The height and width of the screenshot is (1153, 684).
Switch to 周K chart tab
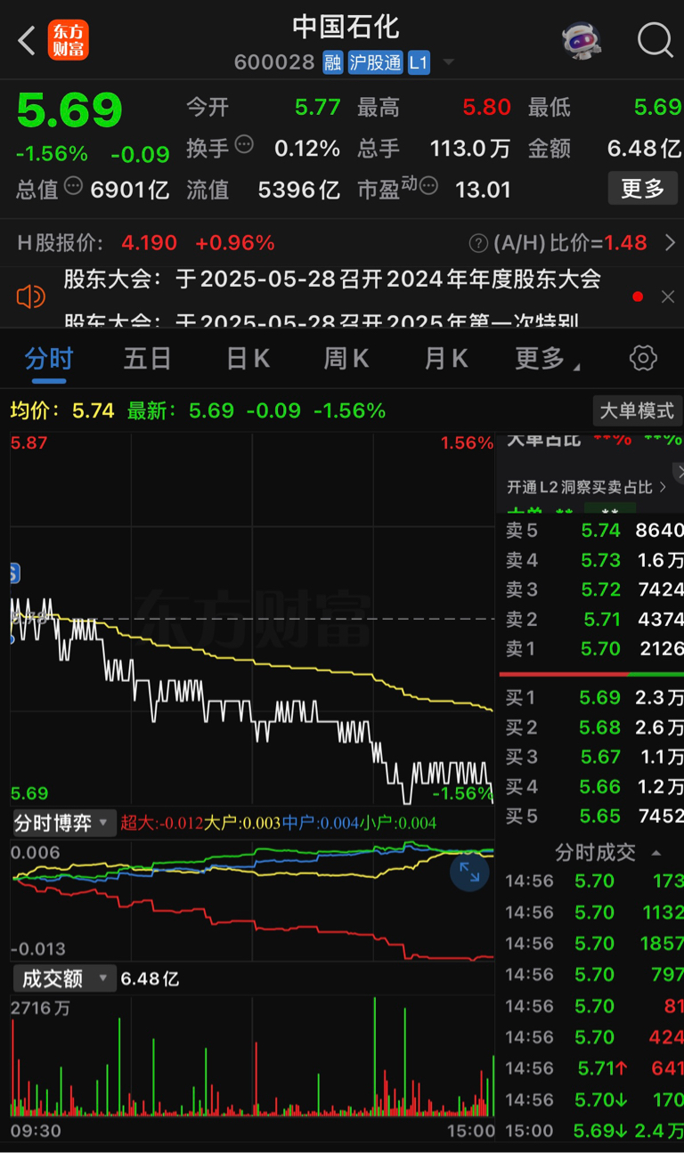click(x=346, y=360)
